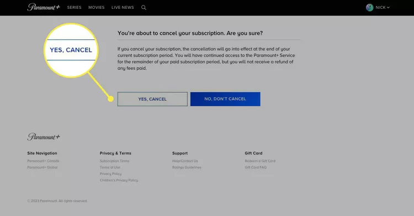Open Paramount+ Canada link
The height and width of the screenshot is (216, 414).
point(43,161)
